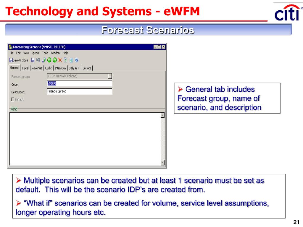Image resolution: width=303 pixels, height=227 pixels.
Task: Open the File menu
Action: (12, 53)
